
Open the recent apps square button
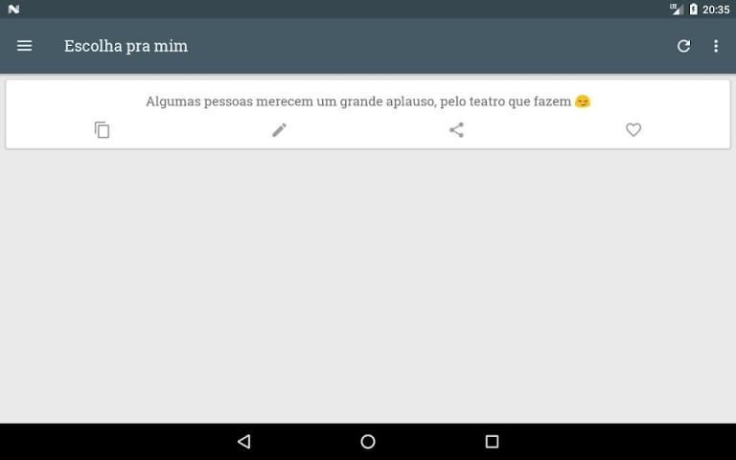492,441
